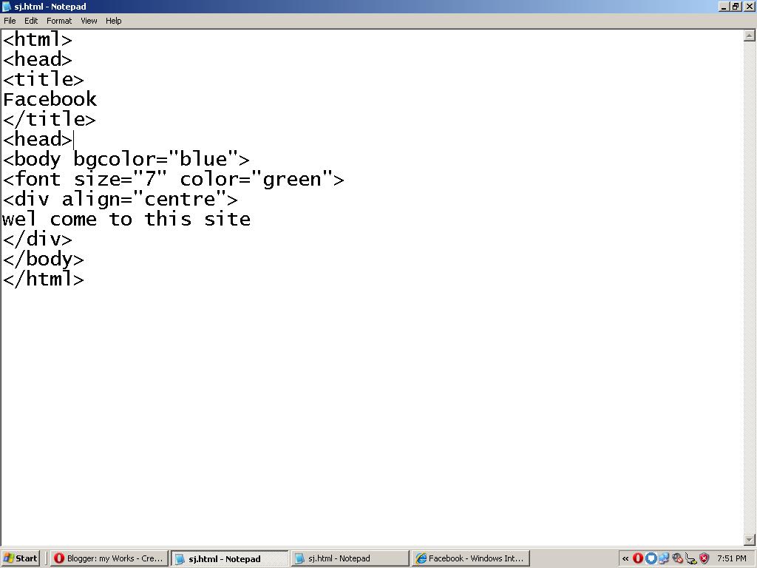Click the div align="centre" line

coord(120,200)
